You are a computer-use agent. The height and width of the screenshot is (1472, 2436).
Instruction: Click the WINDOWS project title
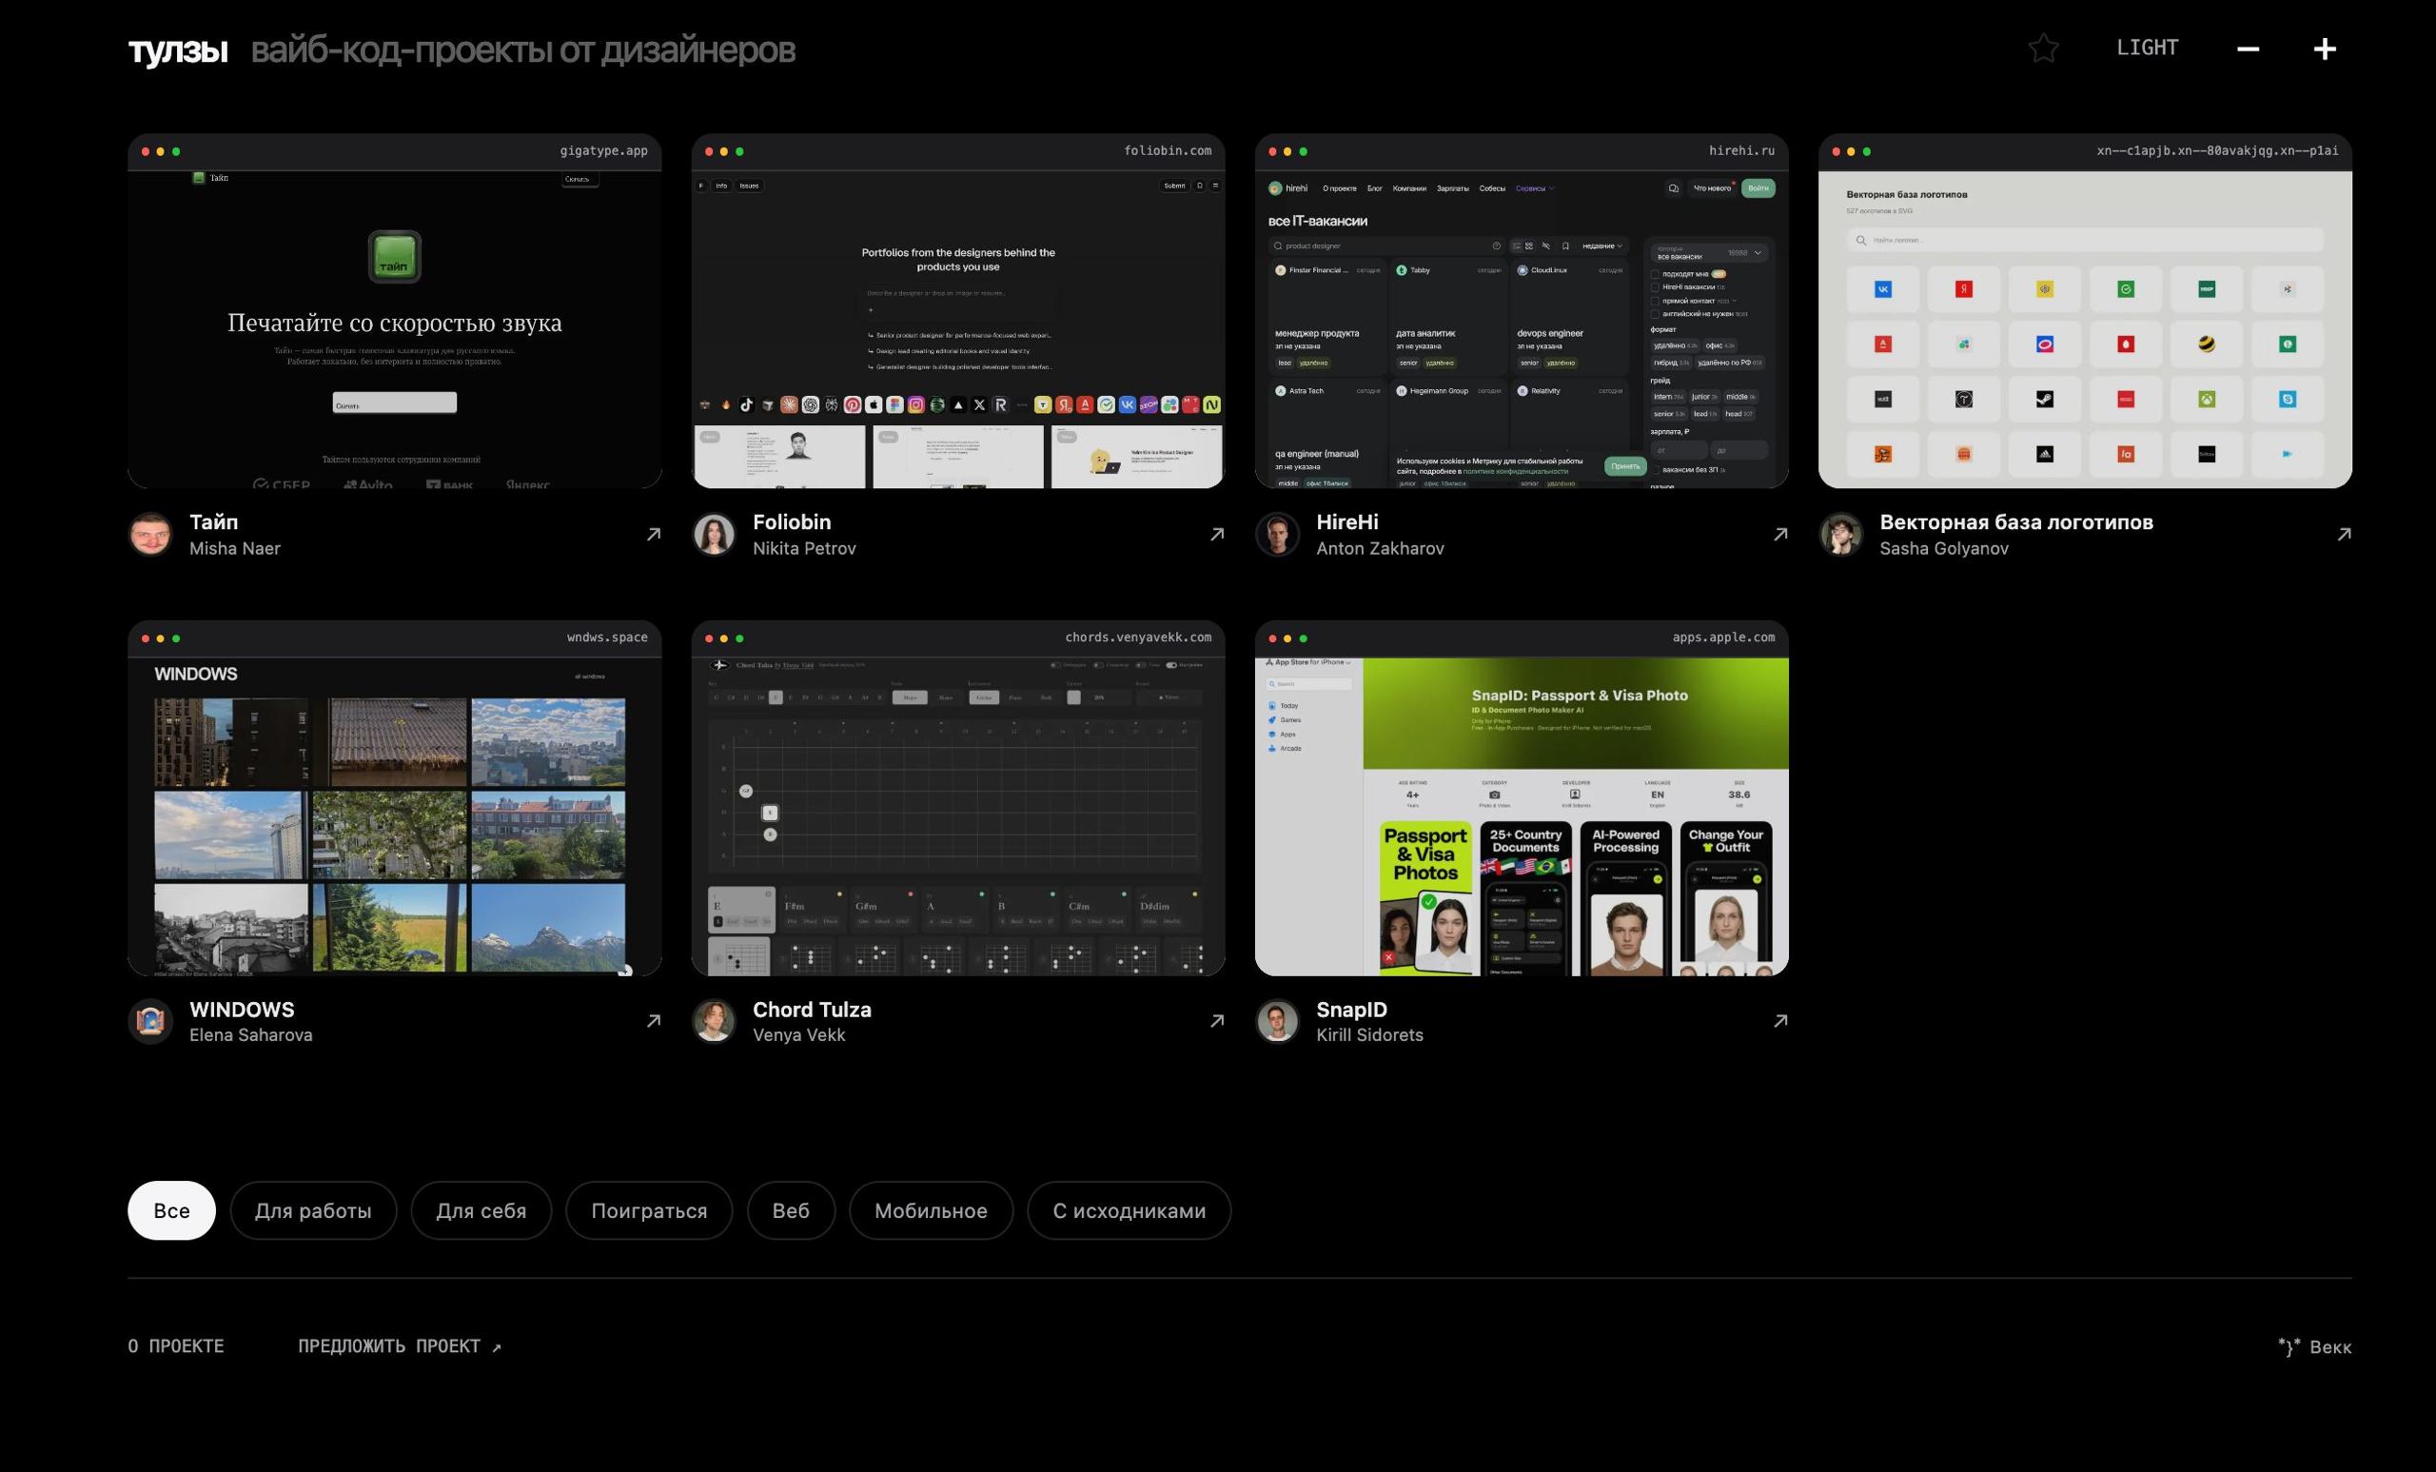coord(242,1010)
